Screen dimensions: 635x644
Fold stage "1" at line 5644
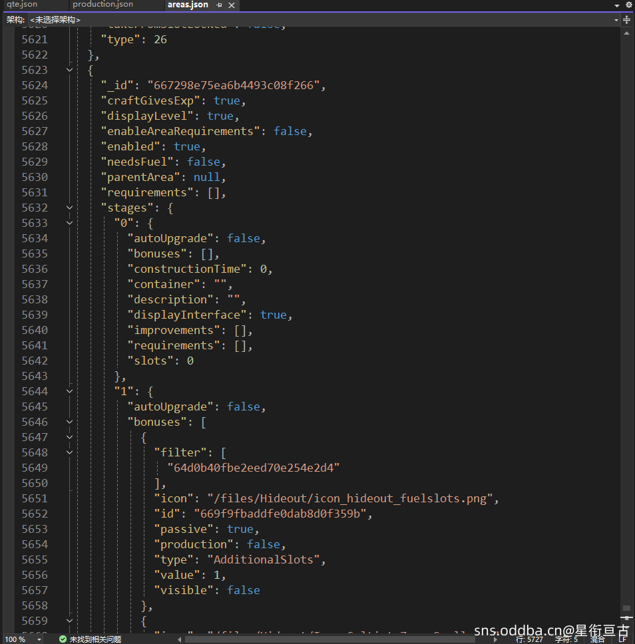click(70, 391)
